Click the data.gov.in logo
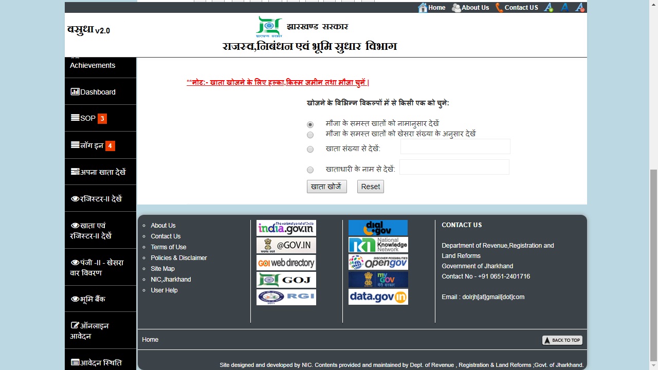658x370 pixels. (378, 297)
